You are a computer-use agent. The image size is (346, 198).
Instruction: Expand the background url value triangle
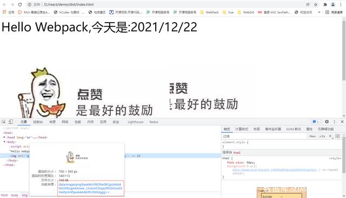pyautogui.click(x=248, y=166)
